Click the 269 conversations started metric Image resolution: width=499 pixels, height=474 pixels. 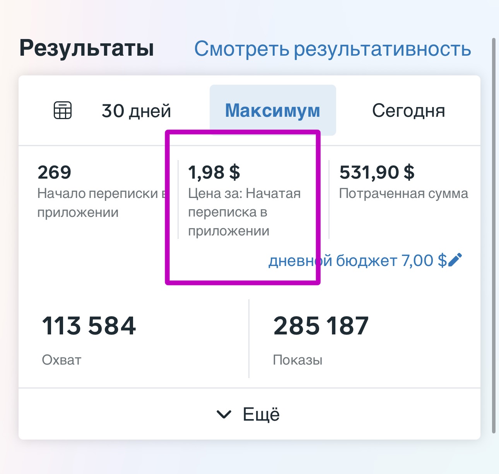(55, 172)
